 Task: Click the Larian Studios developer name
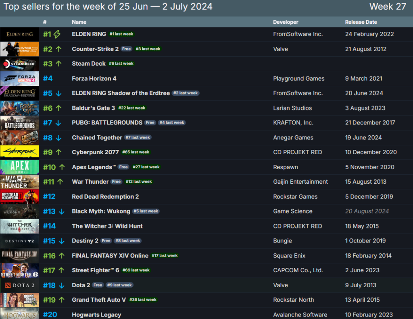tap(293, 108)
